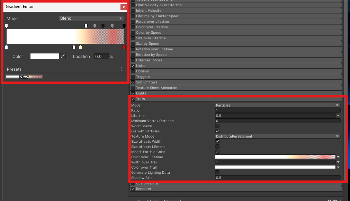Select the leftmost alpha stop marker
Image resolution: width=350 pixels, height=201 pixels.
pos(6,26)
